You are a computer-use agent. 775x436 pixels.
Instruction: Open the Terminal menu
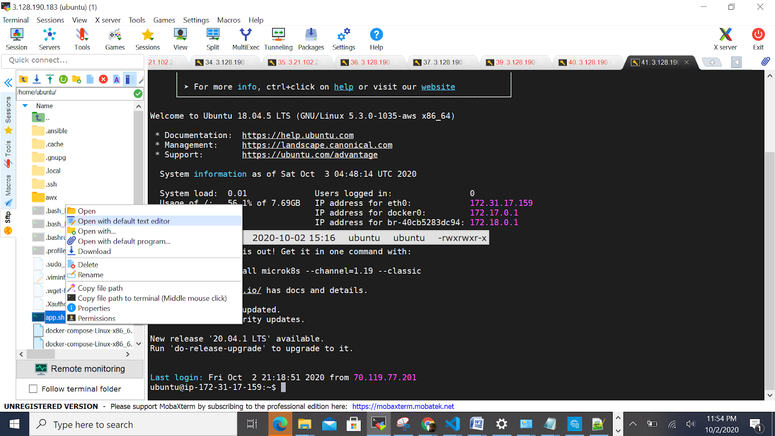15,20
